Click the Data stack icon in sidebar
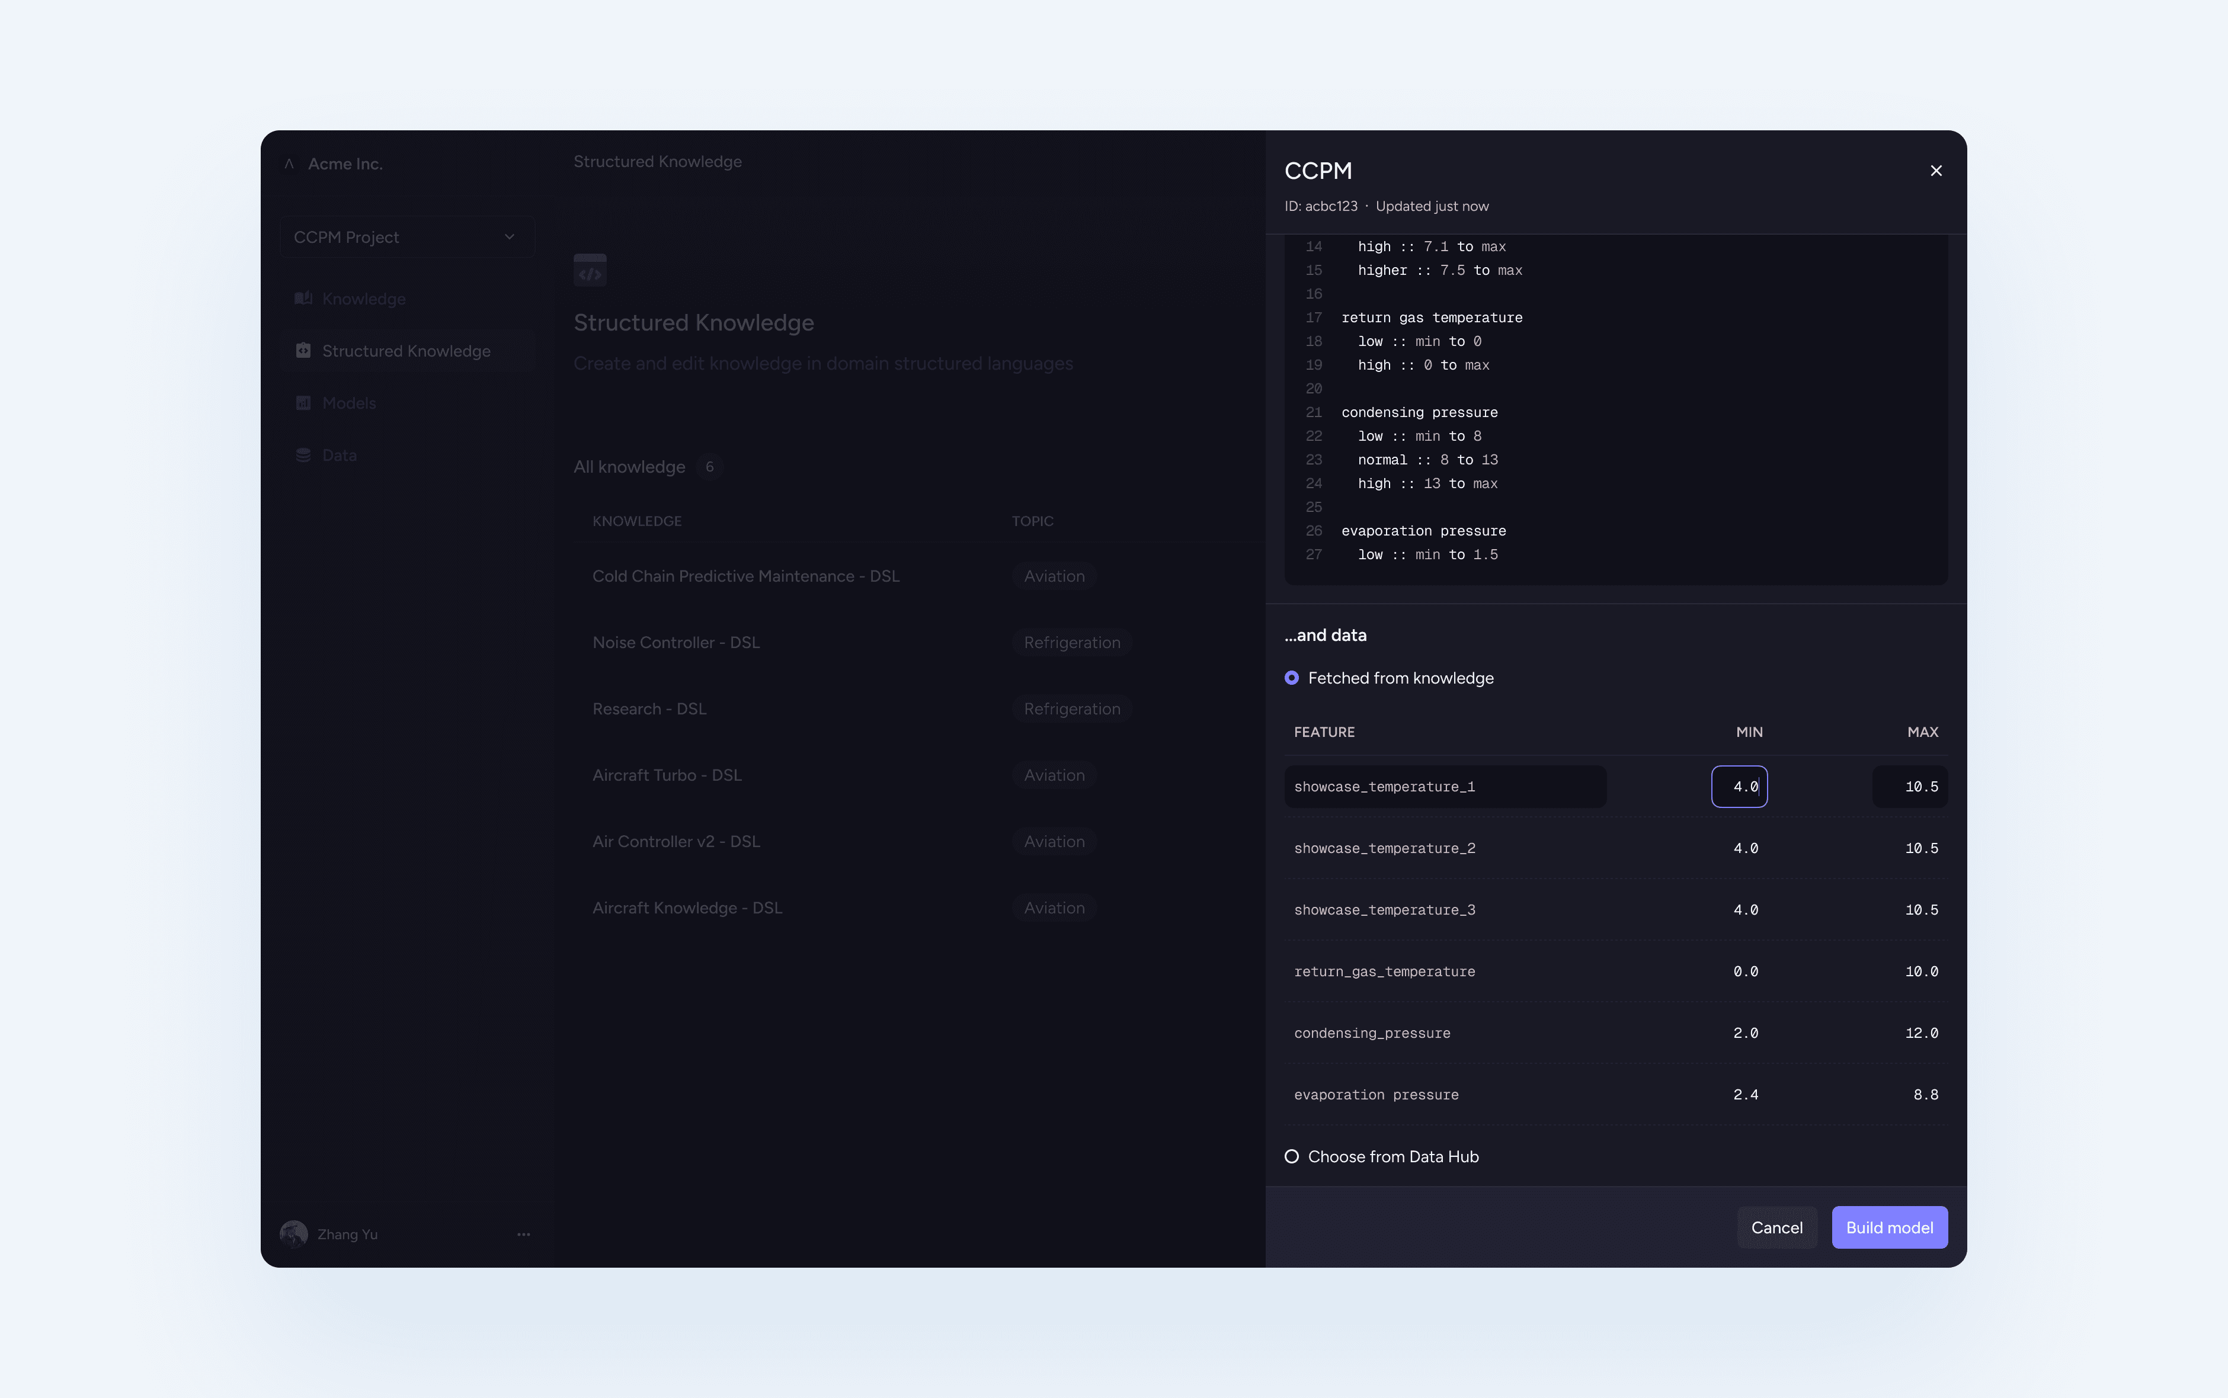The width and height of the screenshot is (2228, 1398). tap(302, 455)
